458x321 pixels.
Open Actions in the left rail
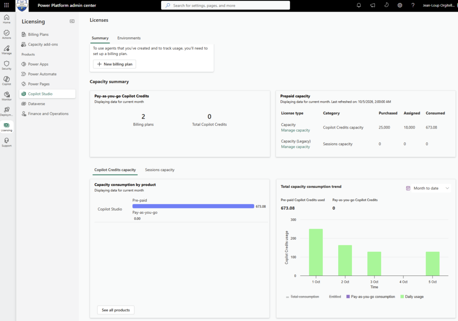coord(6,34)
